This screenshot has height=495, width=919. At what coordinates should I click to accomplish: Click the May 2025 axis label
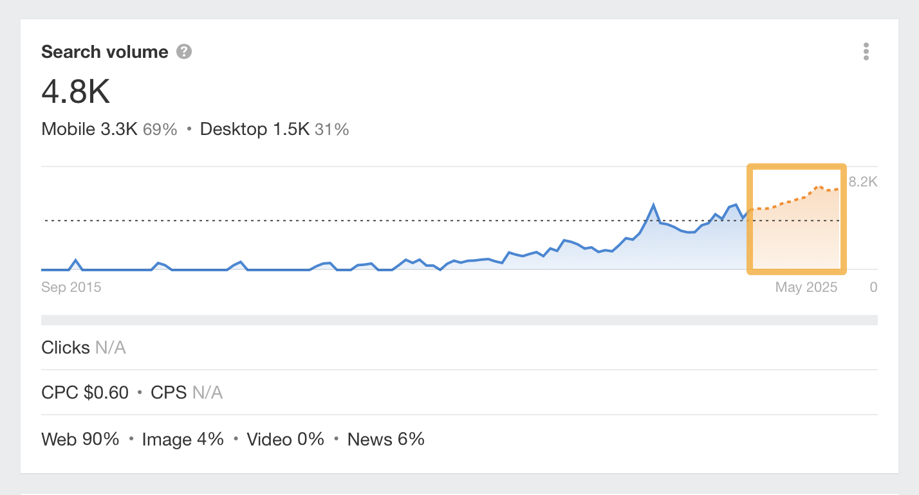point(806,287)
